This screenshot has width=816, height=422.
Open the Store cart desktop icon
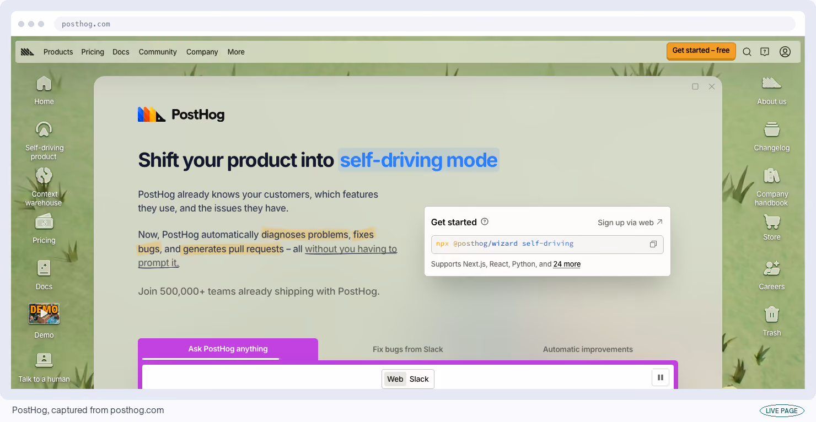tap(772, 221)
